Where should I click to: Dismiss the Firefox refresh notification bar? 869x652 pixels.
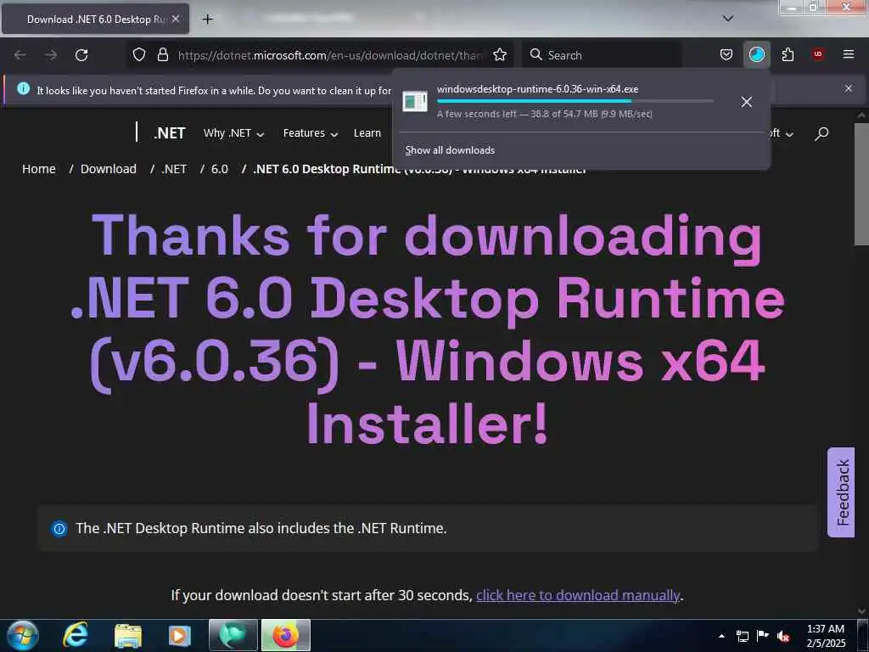point(849,88)
